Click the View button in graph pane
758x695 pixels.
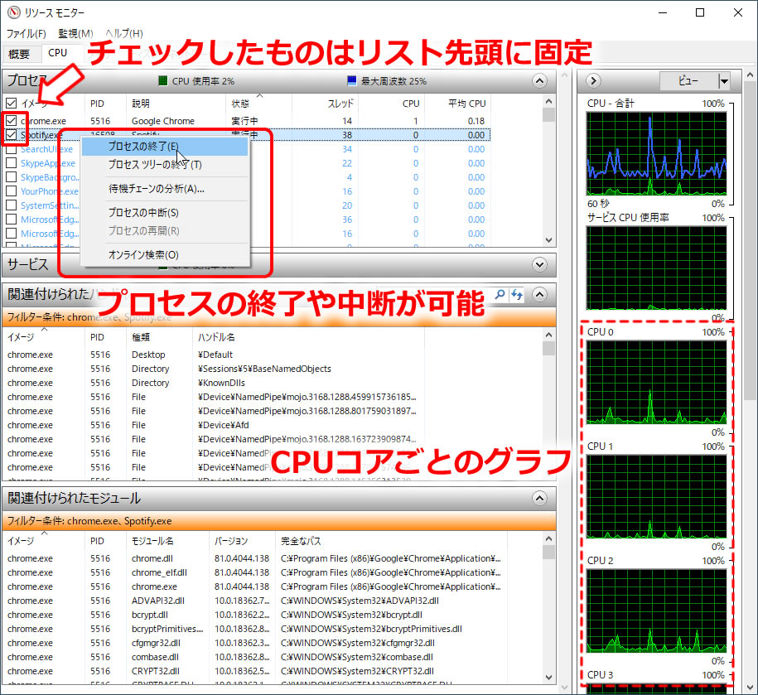pos(688,81)
